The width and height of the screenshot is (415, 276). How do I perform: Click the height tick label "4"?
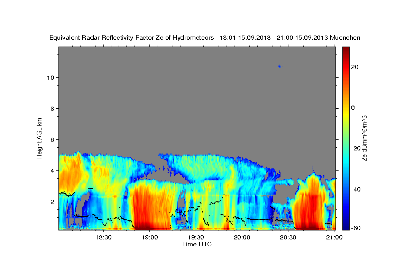point(53,170)
